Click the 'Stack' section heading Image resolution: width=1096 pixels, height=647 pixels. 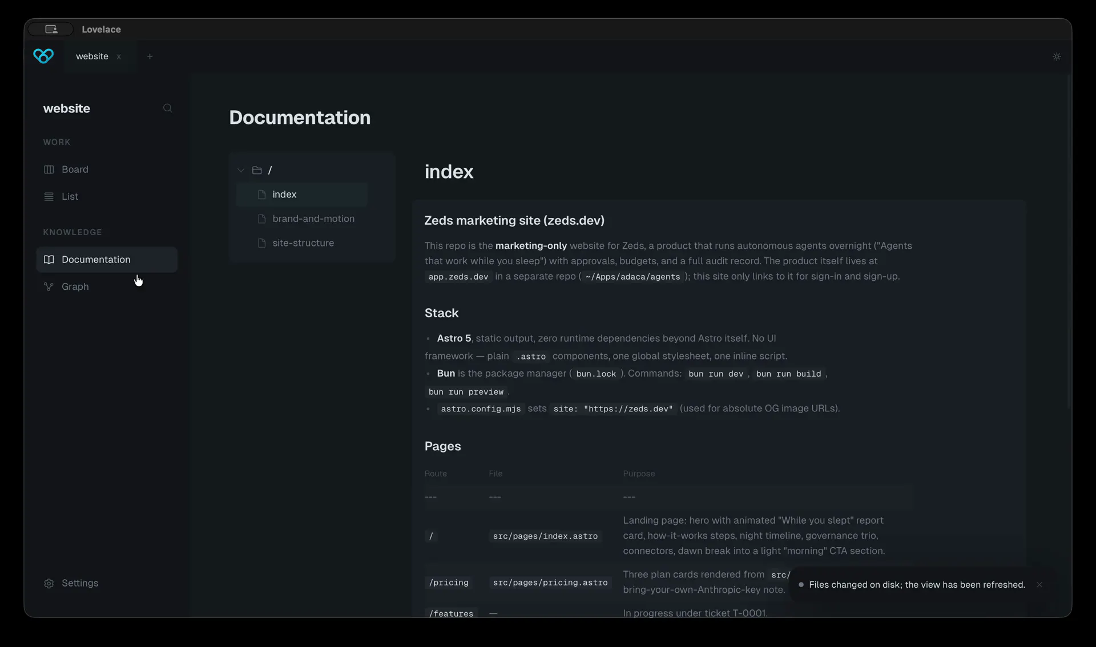(x=441, y=313)
